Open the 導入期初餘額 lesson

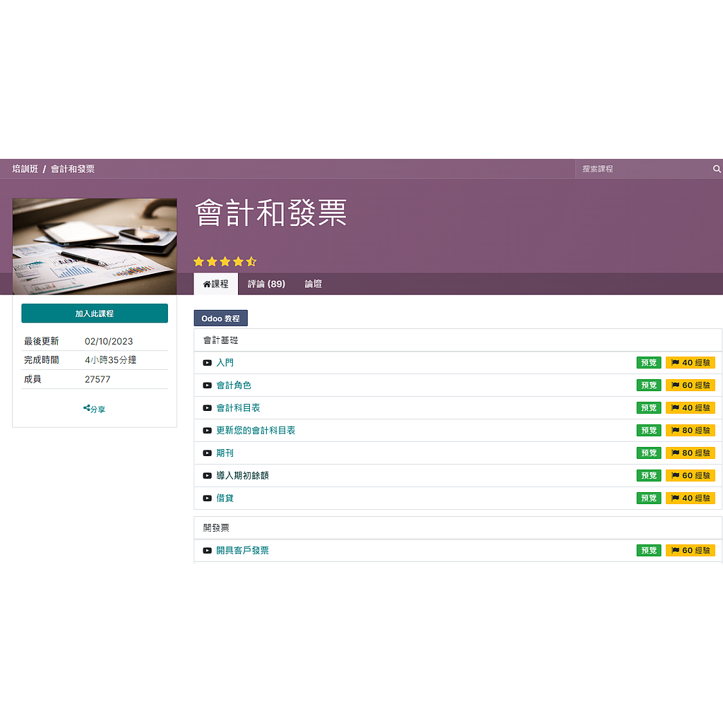(243, 476)
